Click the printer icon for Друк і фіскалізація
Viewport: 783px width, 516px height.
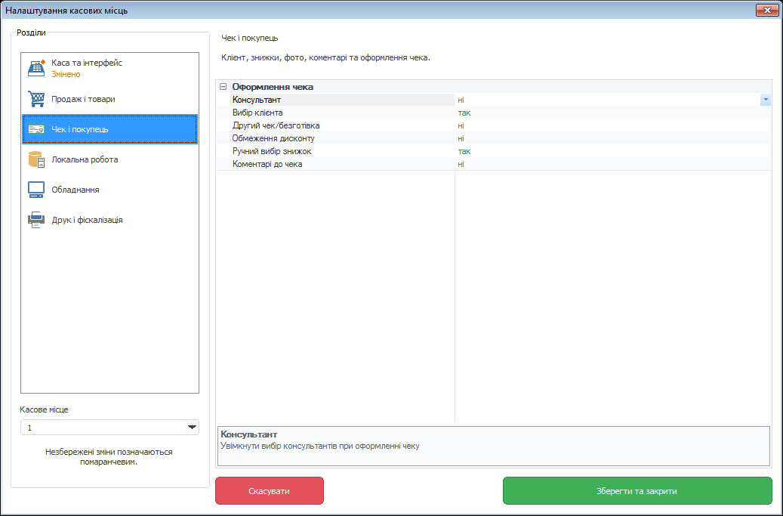click(x=36, y=220)
